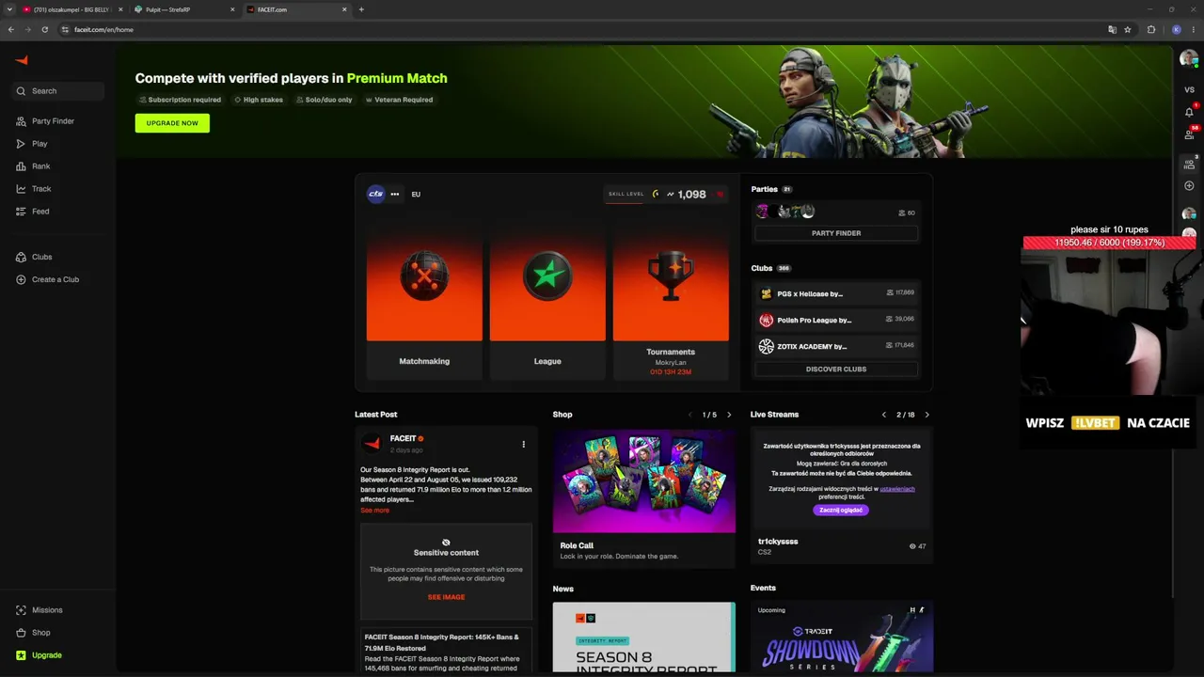Open the Matchmaking card
1204x677 pixels.
click(424, 299)
